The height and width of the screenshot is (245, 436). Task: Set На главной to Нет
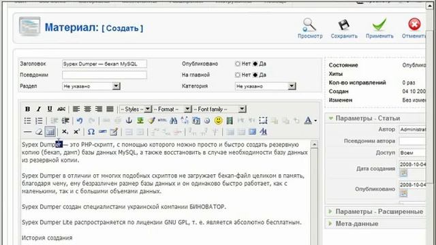238,75
